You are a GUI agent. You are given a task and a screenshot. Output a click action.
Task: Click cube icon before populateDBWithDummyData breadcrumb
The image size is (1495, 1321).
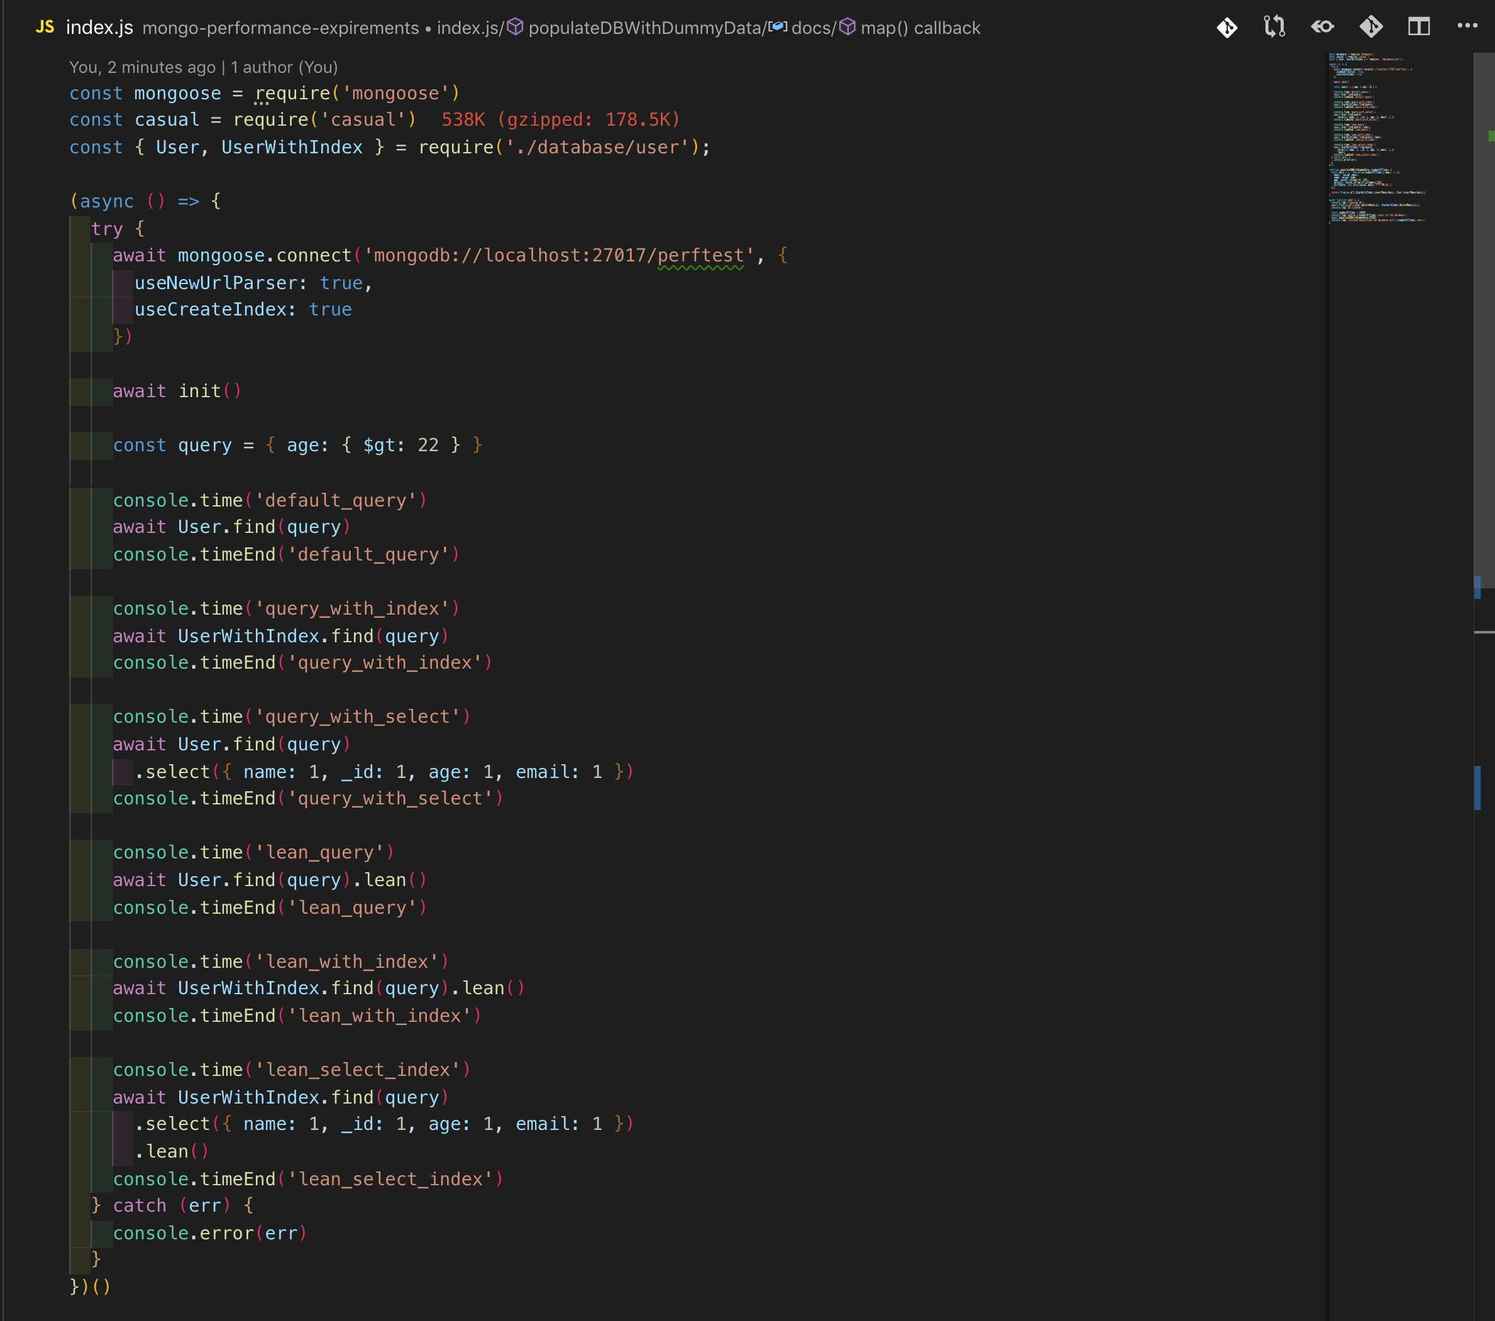point(515,27)
